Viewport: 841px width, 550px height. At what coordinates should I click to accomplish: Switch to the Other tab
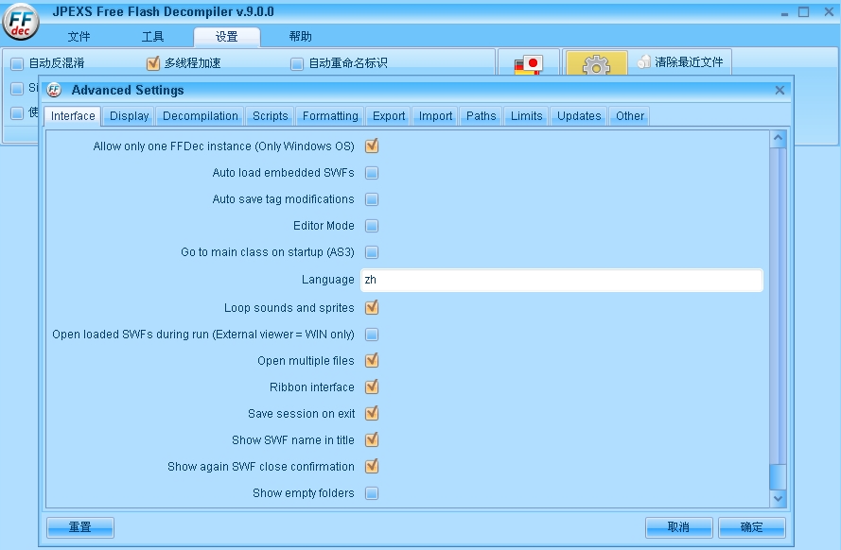click(630, 115)
